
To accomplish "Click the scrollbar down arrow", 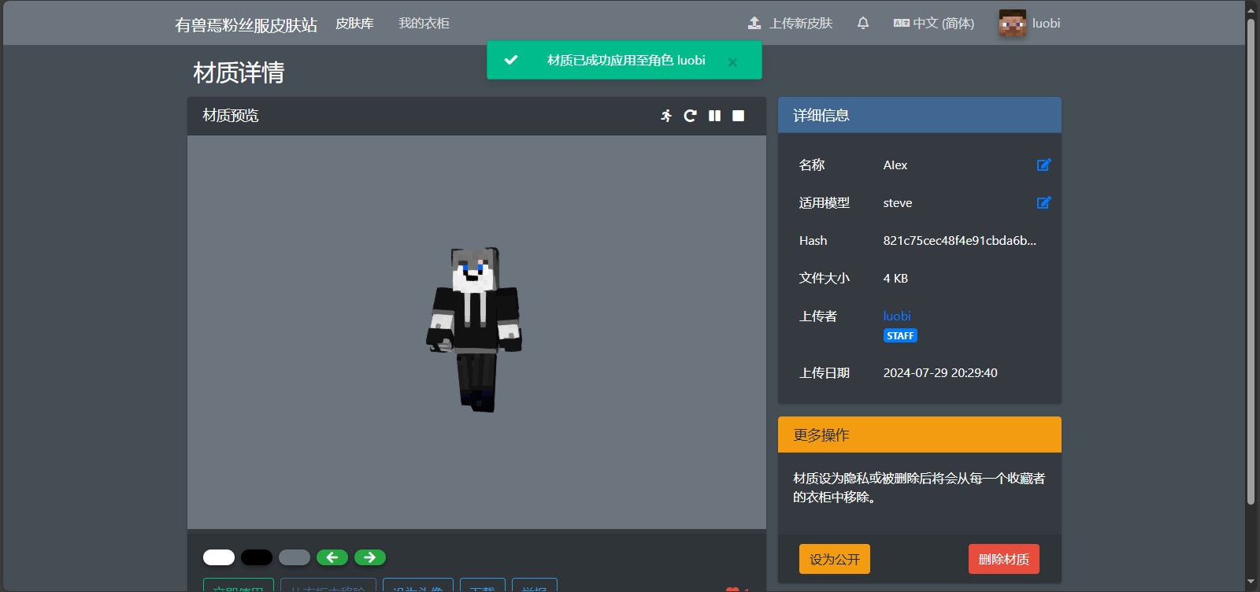I will (x=1251, y=583).
